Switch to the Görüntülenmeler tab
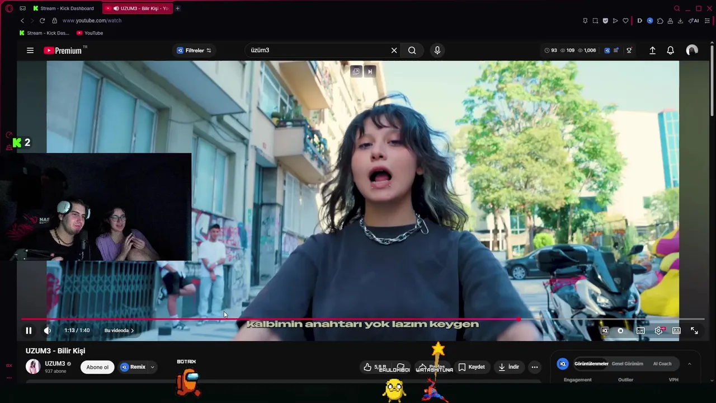This screenshot has width=716, height=403. click(x=591, y=364)
